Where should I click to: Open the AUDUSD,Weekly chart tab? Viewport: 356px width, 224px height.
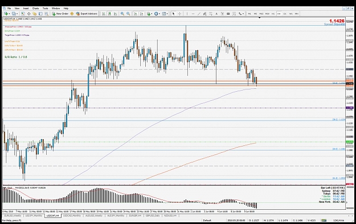[x=94, y=215]
